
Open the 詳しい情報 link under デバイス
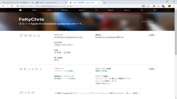[133, 93]
